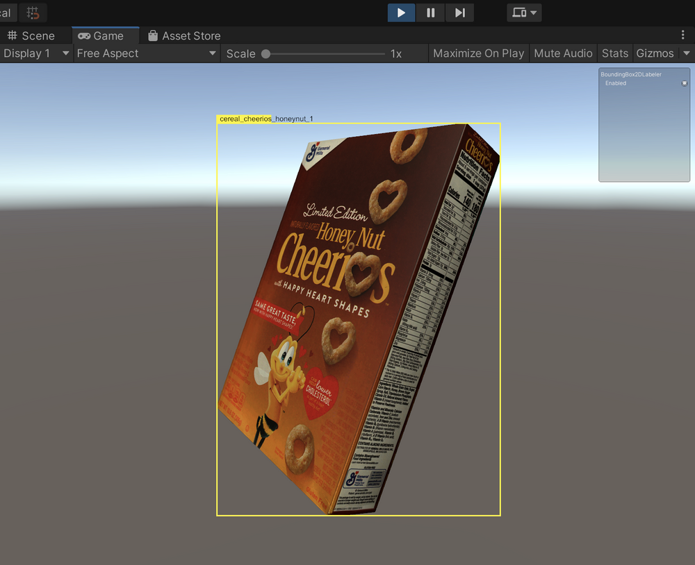695x565 pixels.
Task: Click the cereal_cheerios_honeynut_1 bounding box label
Action: [x=265, y=119]
